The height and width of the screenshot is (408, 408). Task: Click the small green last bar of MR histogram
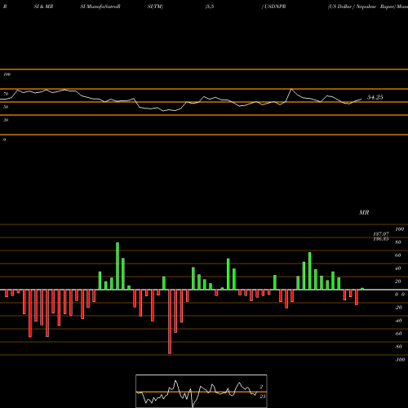coord(362,289)
